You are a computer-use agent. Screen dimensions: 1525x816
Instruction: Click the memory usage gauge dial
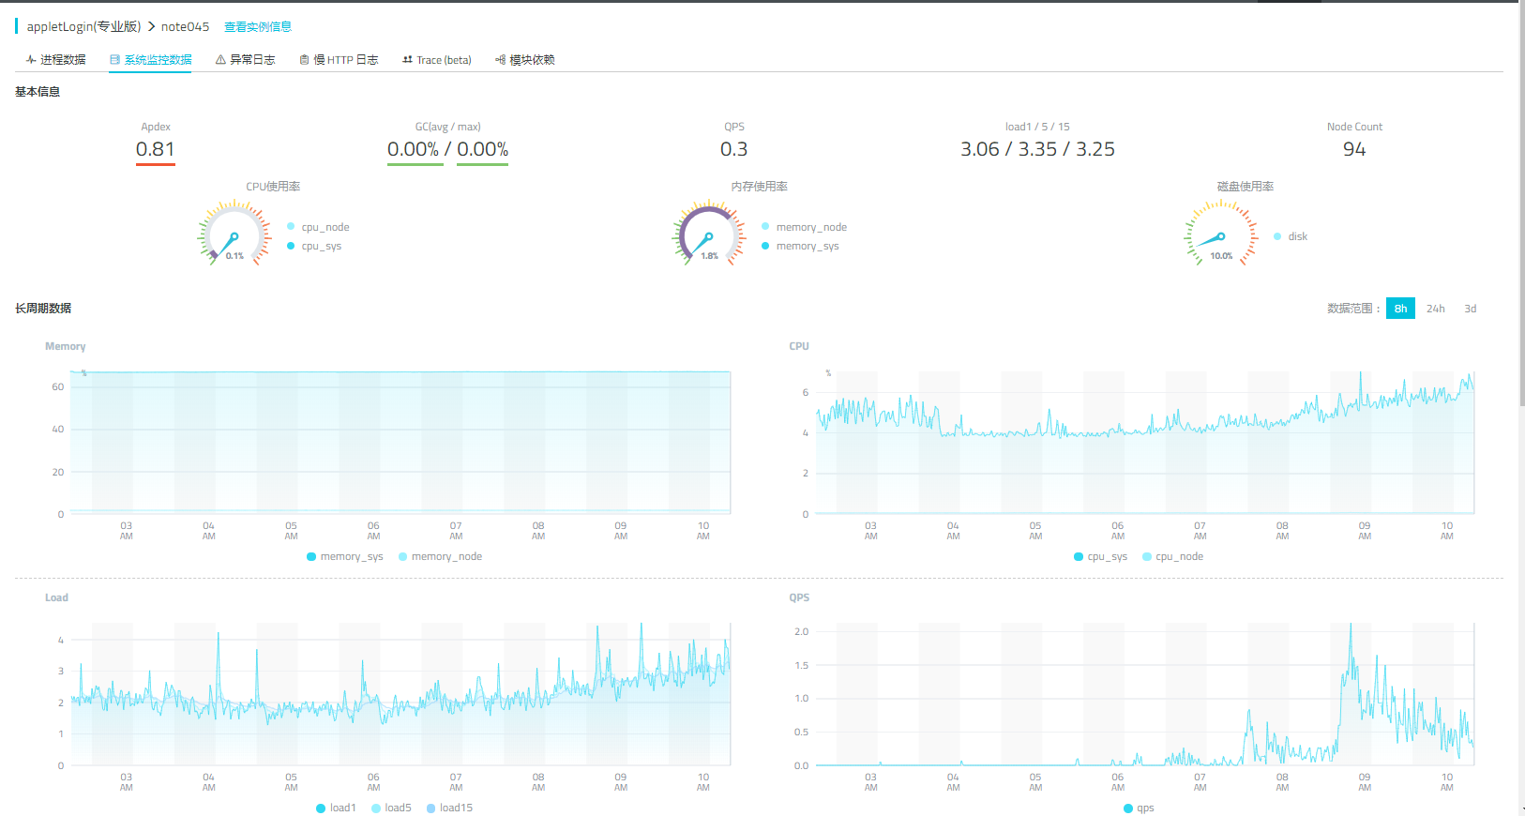tap(709, 234)
